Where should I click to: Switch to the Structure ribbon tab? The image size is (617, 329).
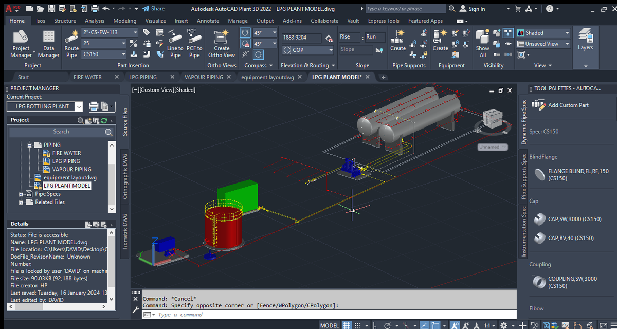tap(65, 21)
